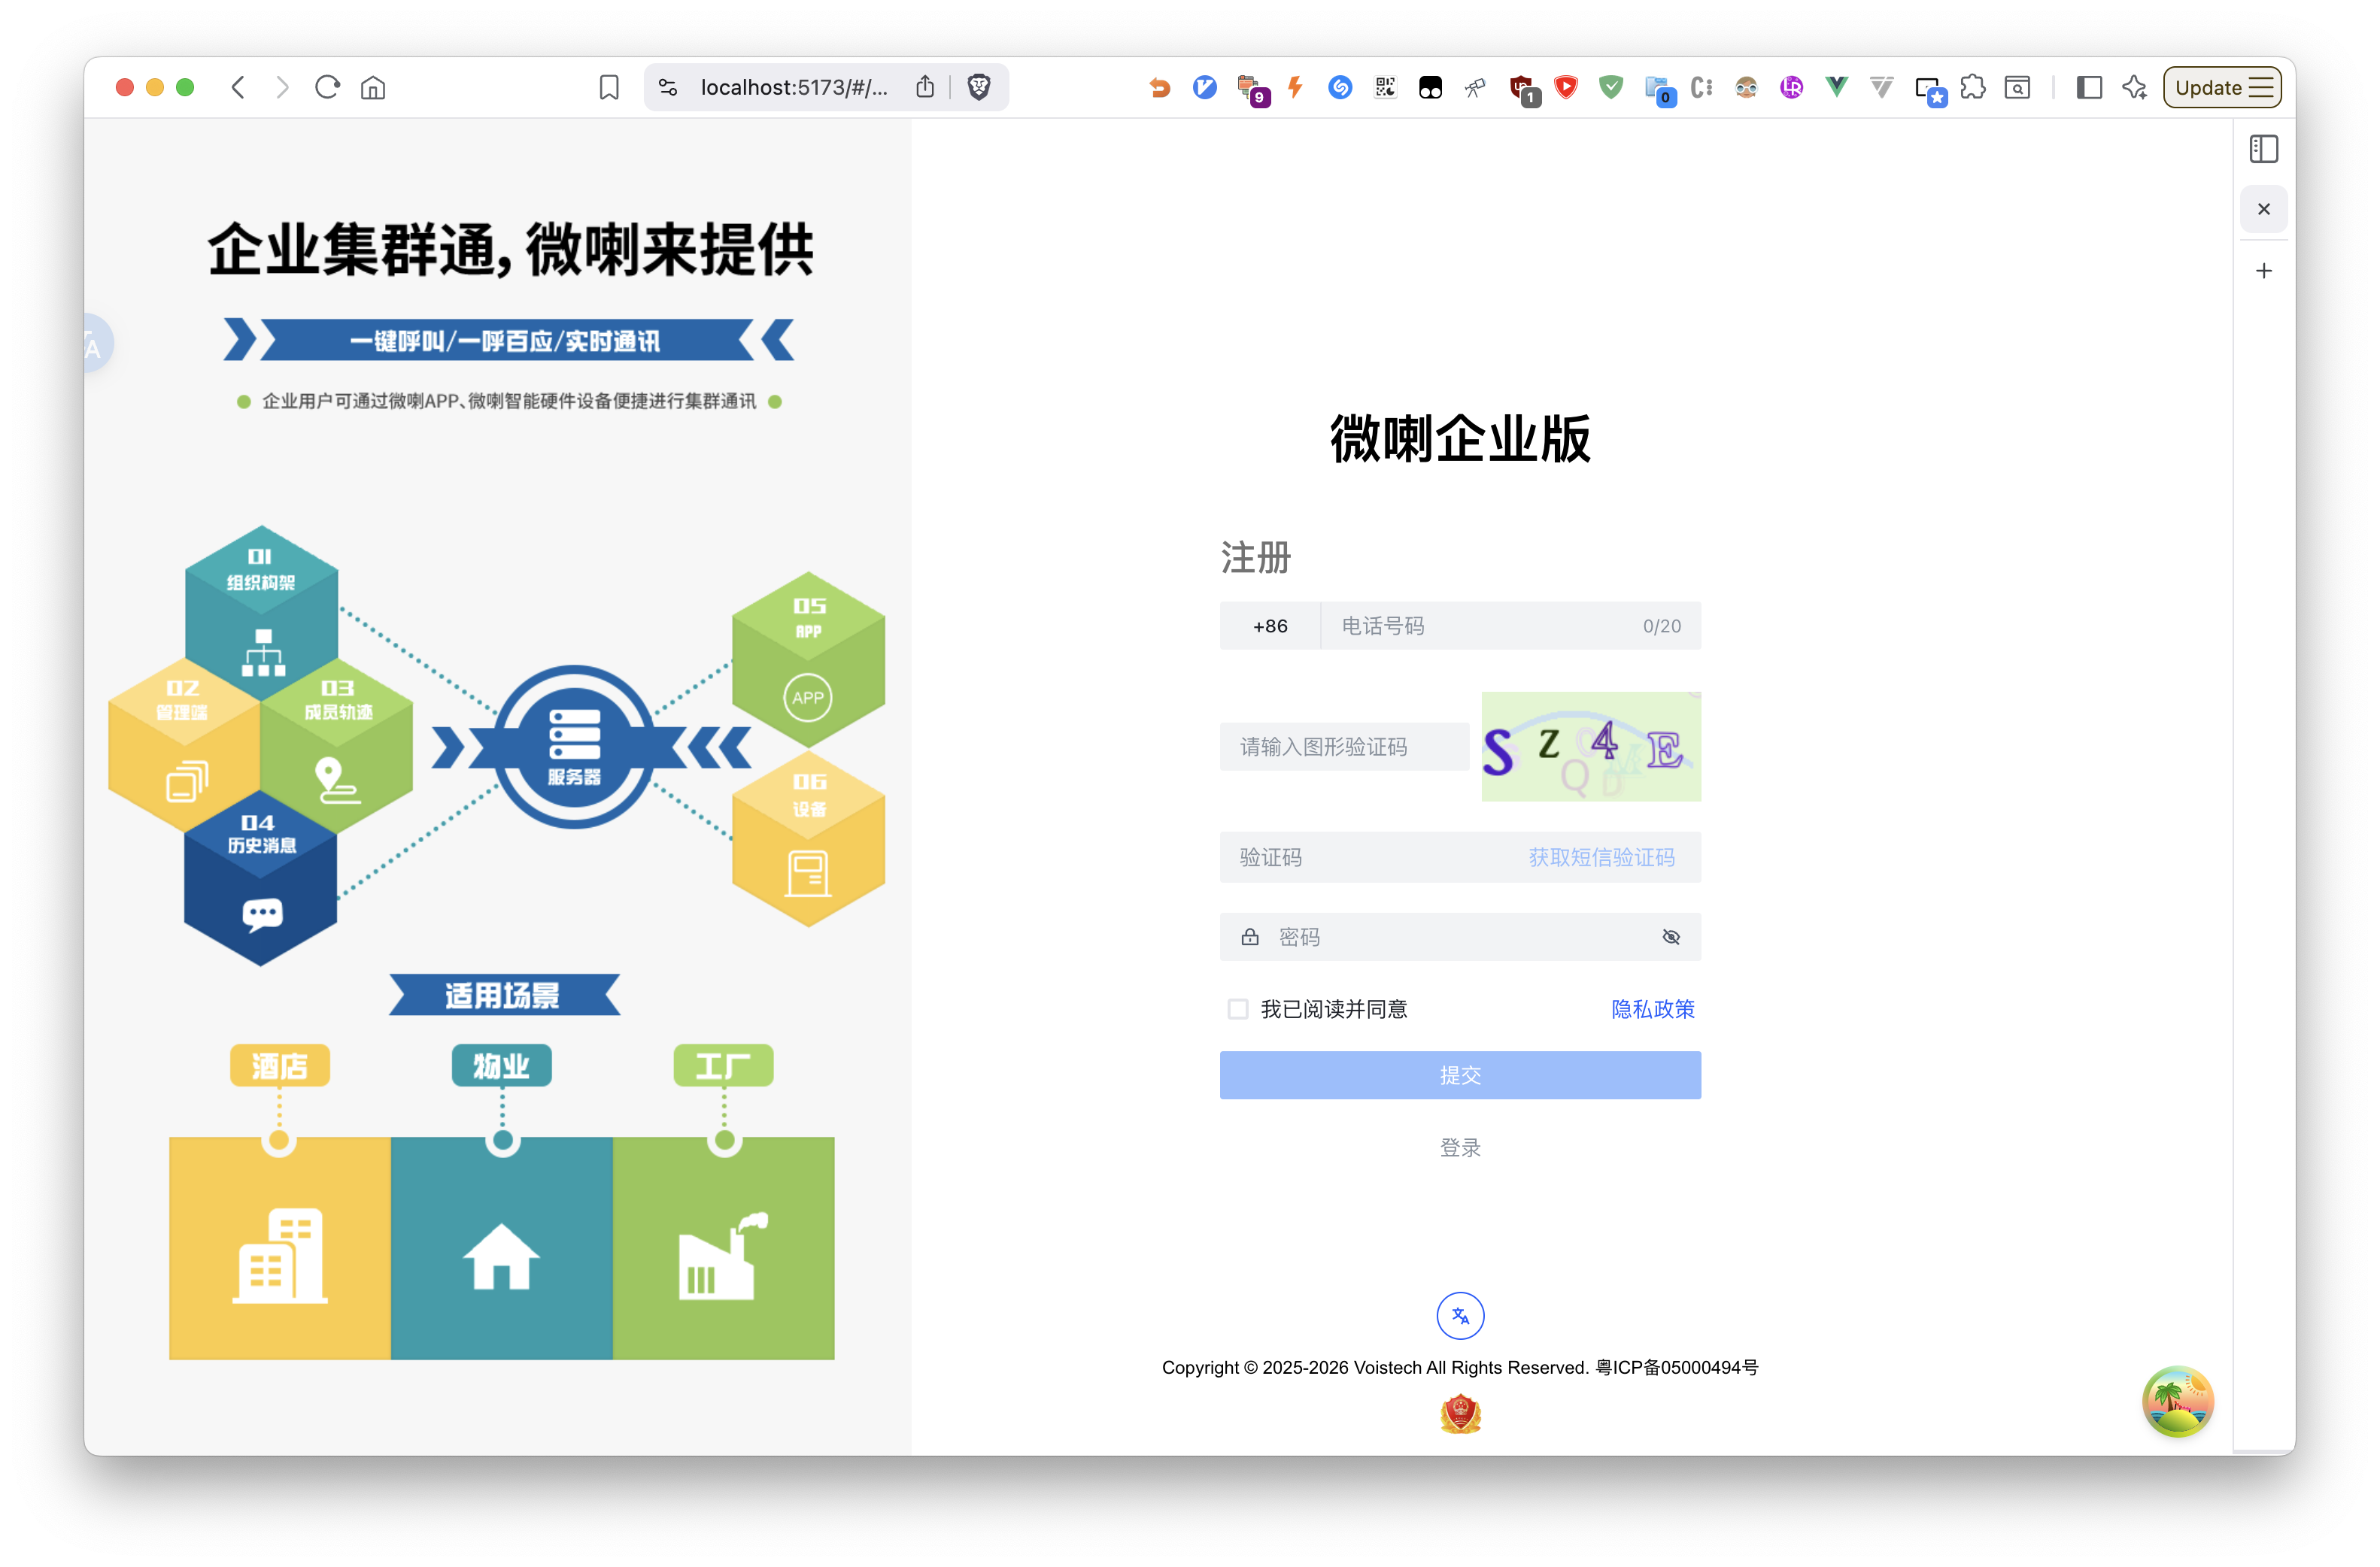Click the police badge emblem icon
The width and height of the screenshot is (2380, 1567).
(1460, 1414)
